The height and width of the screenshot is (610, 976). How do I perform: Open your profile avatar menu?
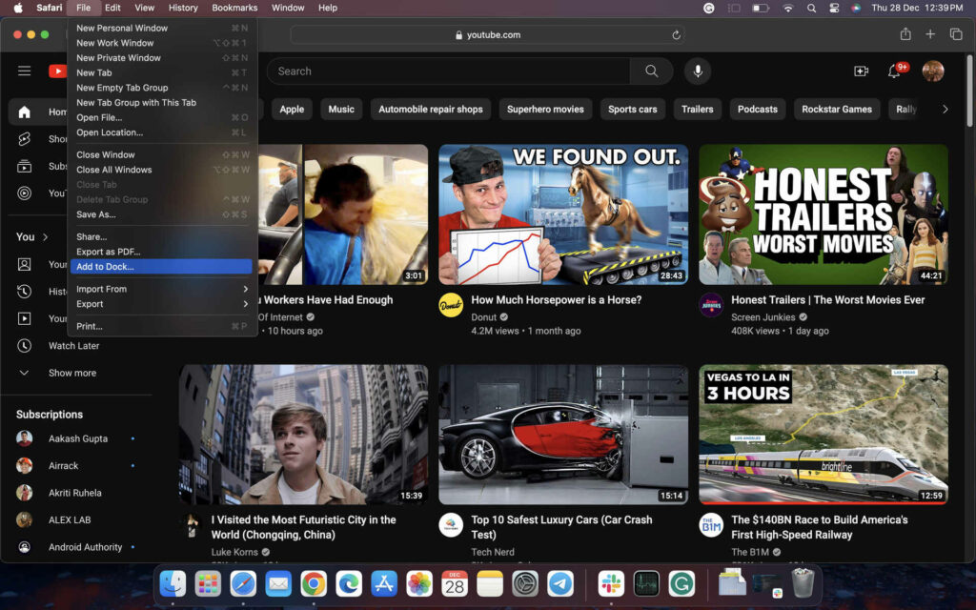(x=932, y=71)
